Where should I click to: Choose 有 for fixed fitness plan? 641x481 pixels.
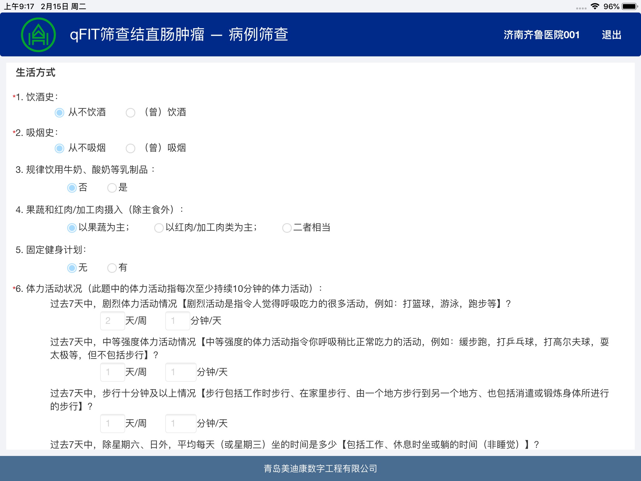point(112,268)
